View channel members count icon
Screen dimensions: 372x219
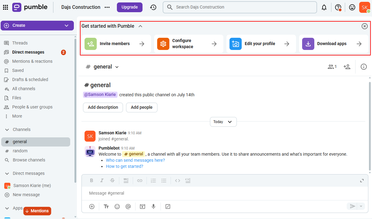point(332,67)
